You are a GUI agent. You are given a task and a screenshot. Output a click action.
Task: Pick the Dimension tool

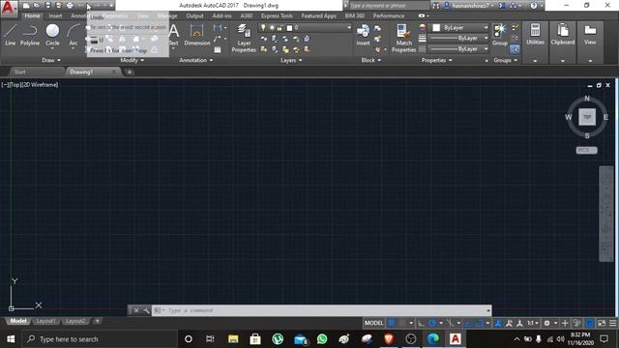pyautogui.click(x=196, y=35)
